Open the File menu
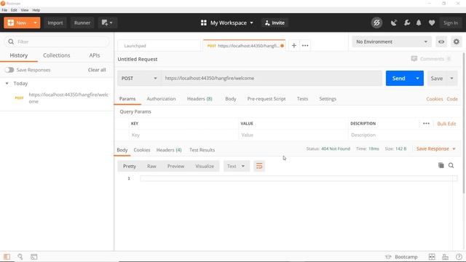 [4, 10]
